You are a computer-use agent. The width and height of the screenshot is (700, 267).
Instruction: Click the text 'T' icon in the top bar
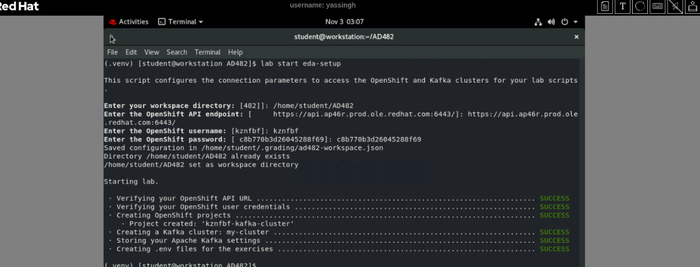click(x=623, y=6)
